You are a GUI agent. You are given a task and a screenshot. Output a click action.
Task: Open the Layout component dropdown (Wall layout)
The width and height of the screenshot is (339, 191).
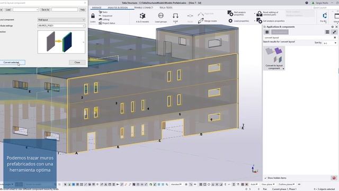[61, 20]
